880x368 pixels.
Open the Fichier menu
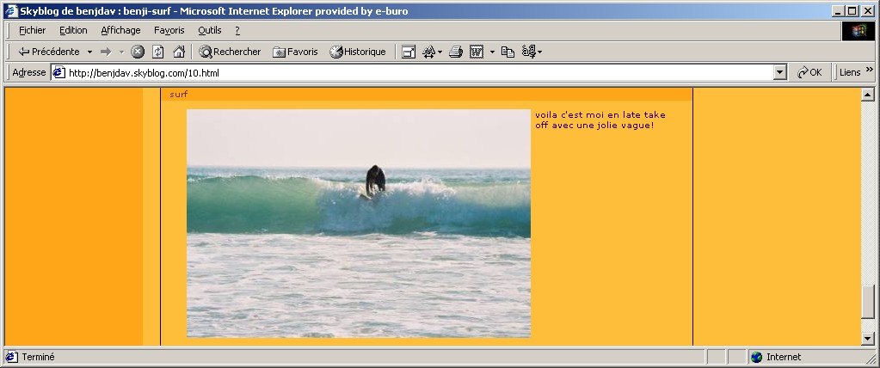[x=32, y=30]
